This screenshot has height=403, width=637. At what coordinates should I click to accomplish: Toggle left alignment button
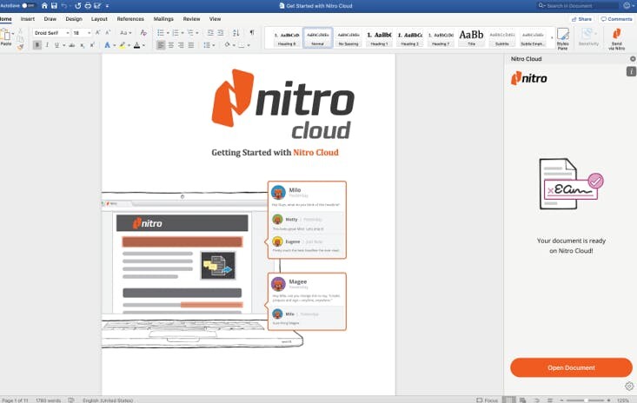161,45
